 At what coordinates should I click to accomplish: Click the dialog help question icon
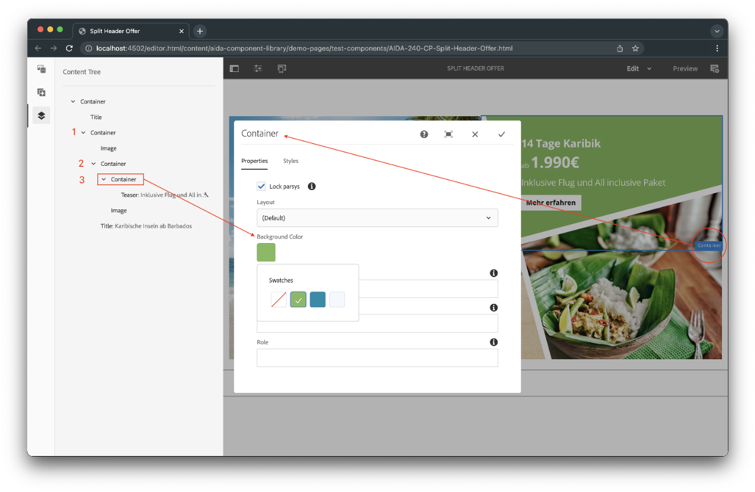click(424, 135)
